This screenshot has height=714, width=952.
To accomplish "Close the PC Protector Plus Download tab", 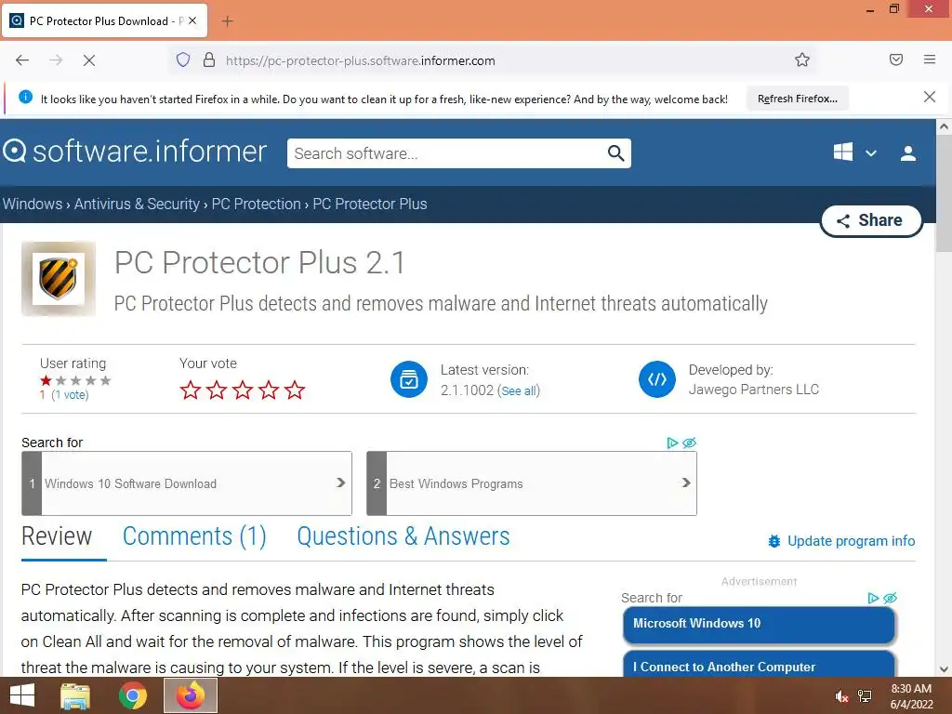I will (x=192, y=20).
